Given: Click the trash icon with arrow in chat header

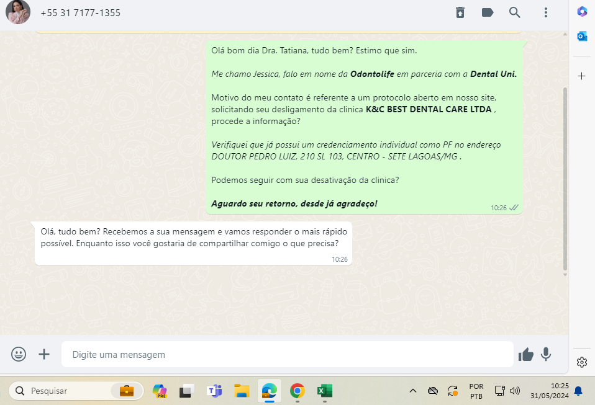Looking at the screenshot, I should point(460,12).
